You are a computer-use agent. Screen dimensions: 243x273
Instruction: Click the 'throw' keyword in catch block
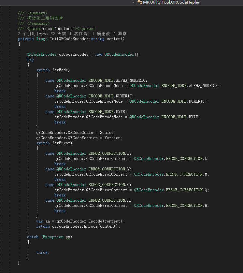coord(42,252)
